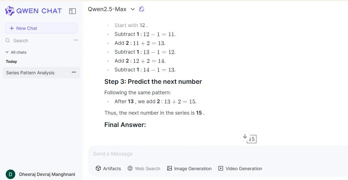Click the icon beside the Qwen2.5-Max chevron
The width and height of the screenshot is (348, 180).
coord(142,9)
